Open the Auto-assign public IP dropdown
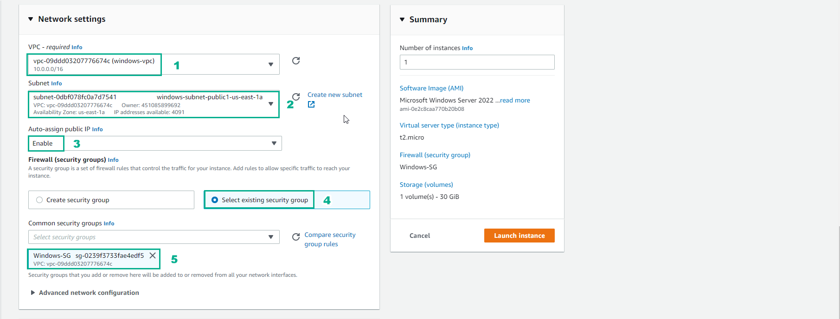This screenshot has height=319, width=840. 274,143
